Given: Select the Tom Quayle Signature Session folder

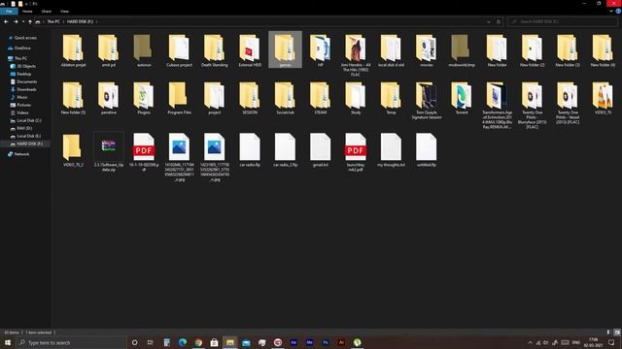Looking at the screenshot, I should tap(427, 101).
